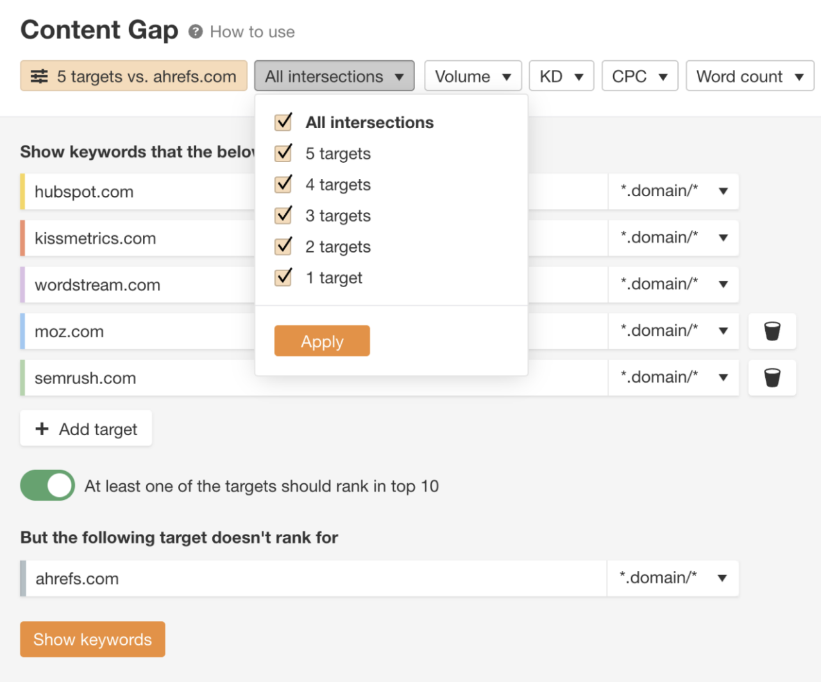Delete the moz.com target with trash icon
This screenshot has height=682, width=821.
(772, 331)
